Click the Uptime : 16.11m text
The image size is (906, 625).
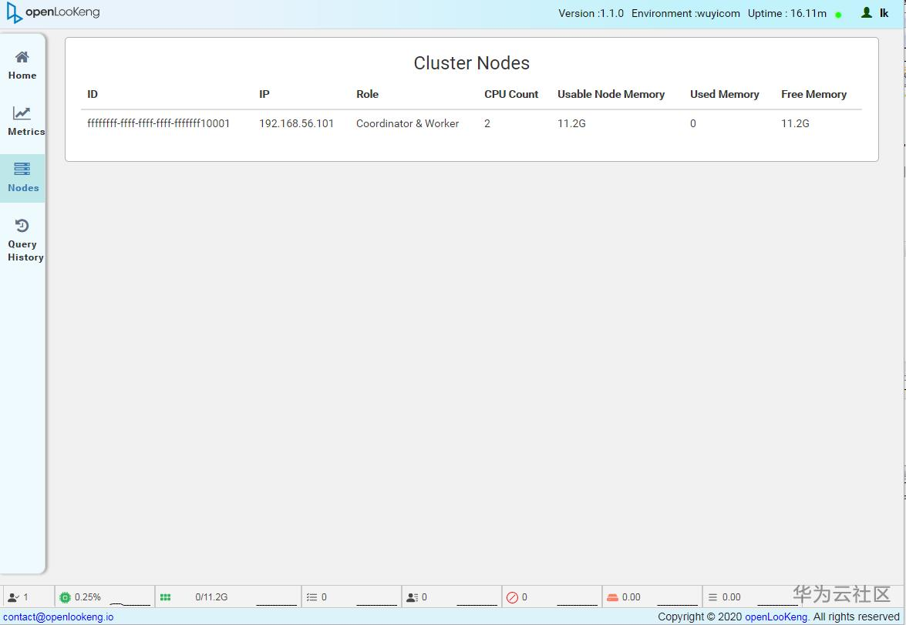787,13
